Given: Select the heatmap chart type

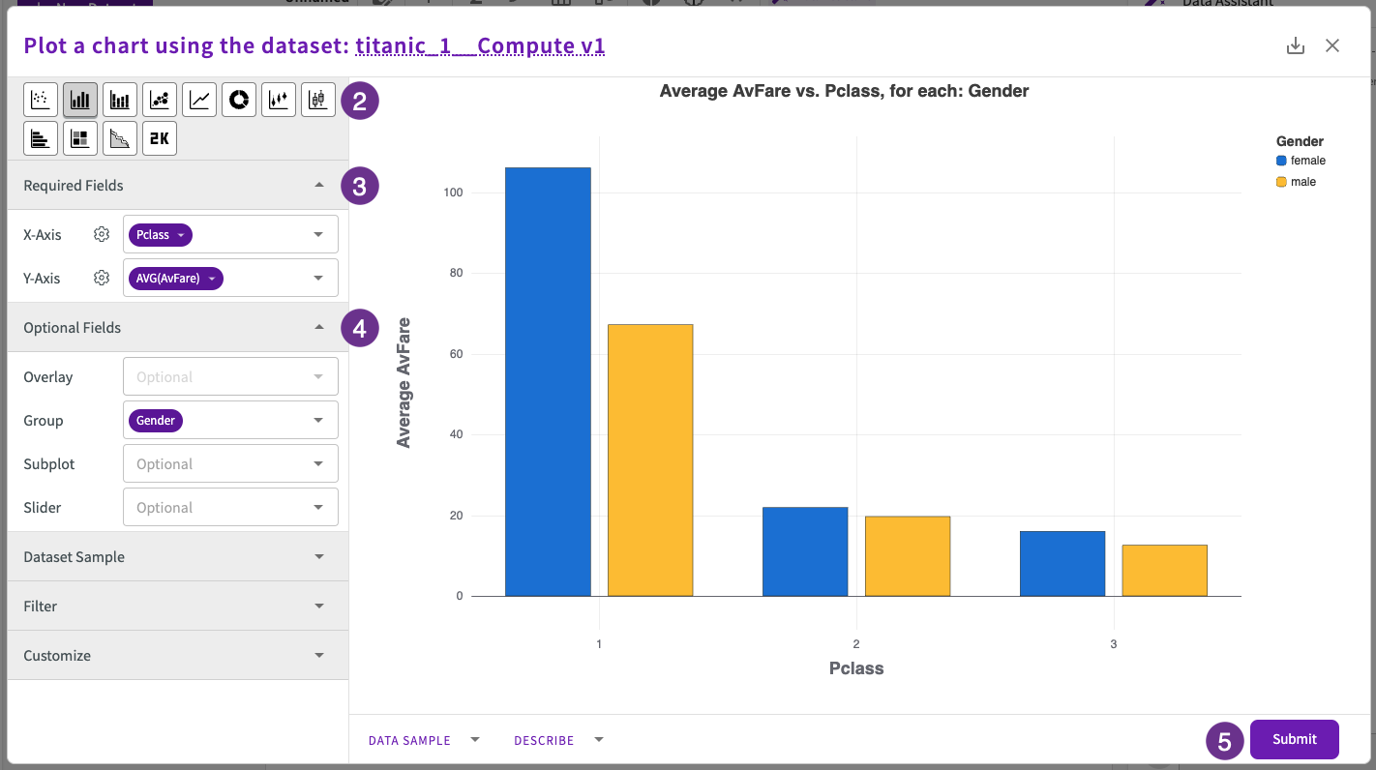Looking at the screenshot, I should pyautogui.click(x=80, y=138).
